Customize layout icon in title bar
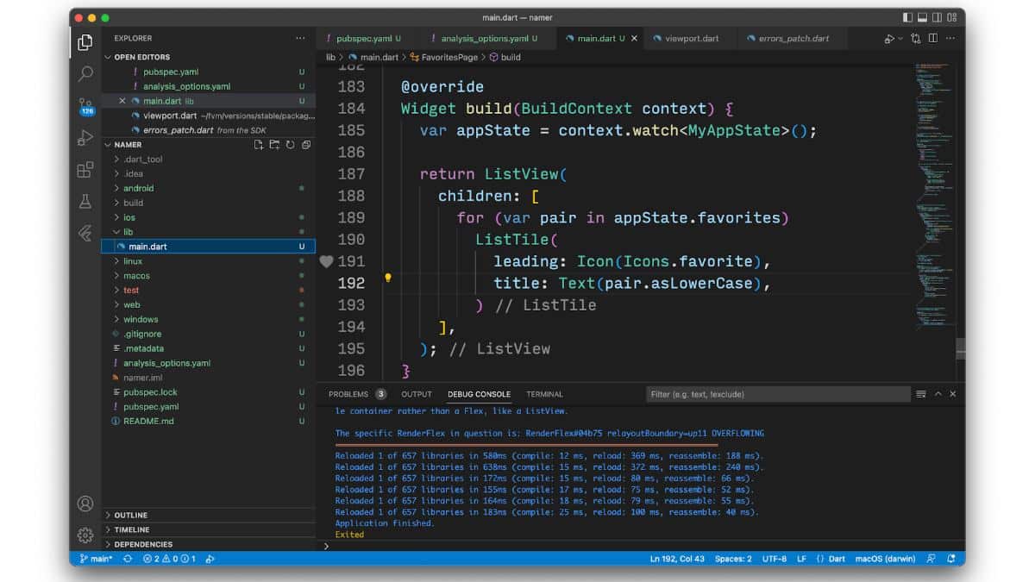Image resolution: width=1035 pixels, height=582 pixels. tap(954, 17)
